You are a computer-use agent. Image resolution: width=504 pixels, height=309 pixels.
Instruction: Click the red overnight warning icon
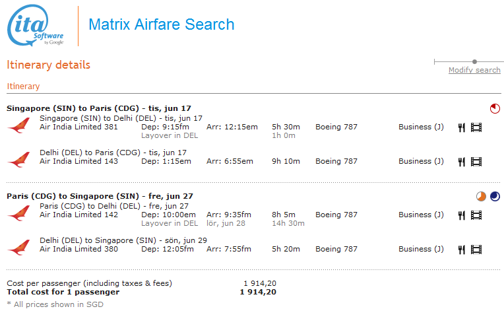[x=495, y=109]
